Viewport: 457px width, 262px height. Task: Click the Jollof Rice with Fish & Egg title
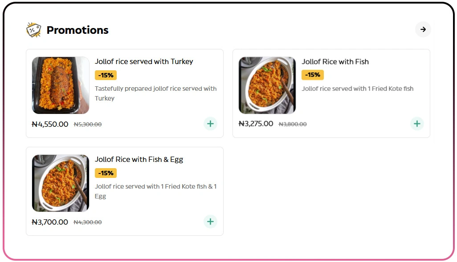[139, 159]
